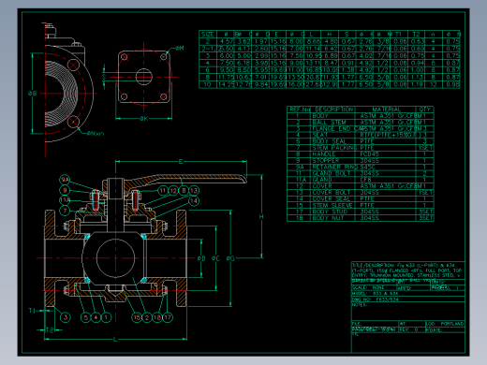
Task: Select 'COVER BOLT' in parts table
Action: click(332, 193)
